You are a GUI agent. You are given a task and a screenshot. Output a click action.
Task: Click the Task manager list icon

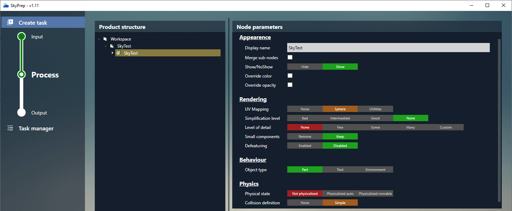click(10, 128)
